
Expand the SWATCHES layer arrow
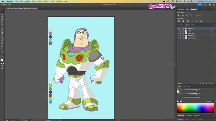tap(184, 33)
